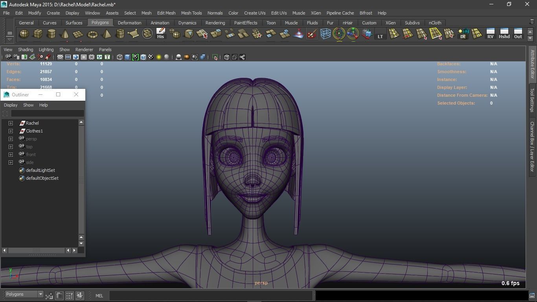Create a polygon pyramid from the shelf
This screenshot has height=302, width=537.
(106, 34)
